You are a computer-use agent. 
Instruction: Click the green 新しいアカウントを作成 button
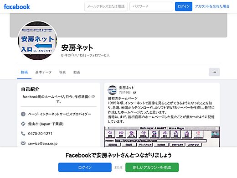pos(152,168)
